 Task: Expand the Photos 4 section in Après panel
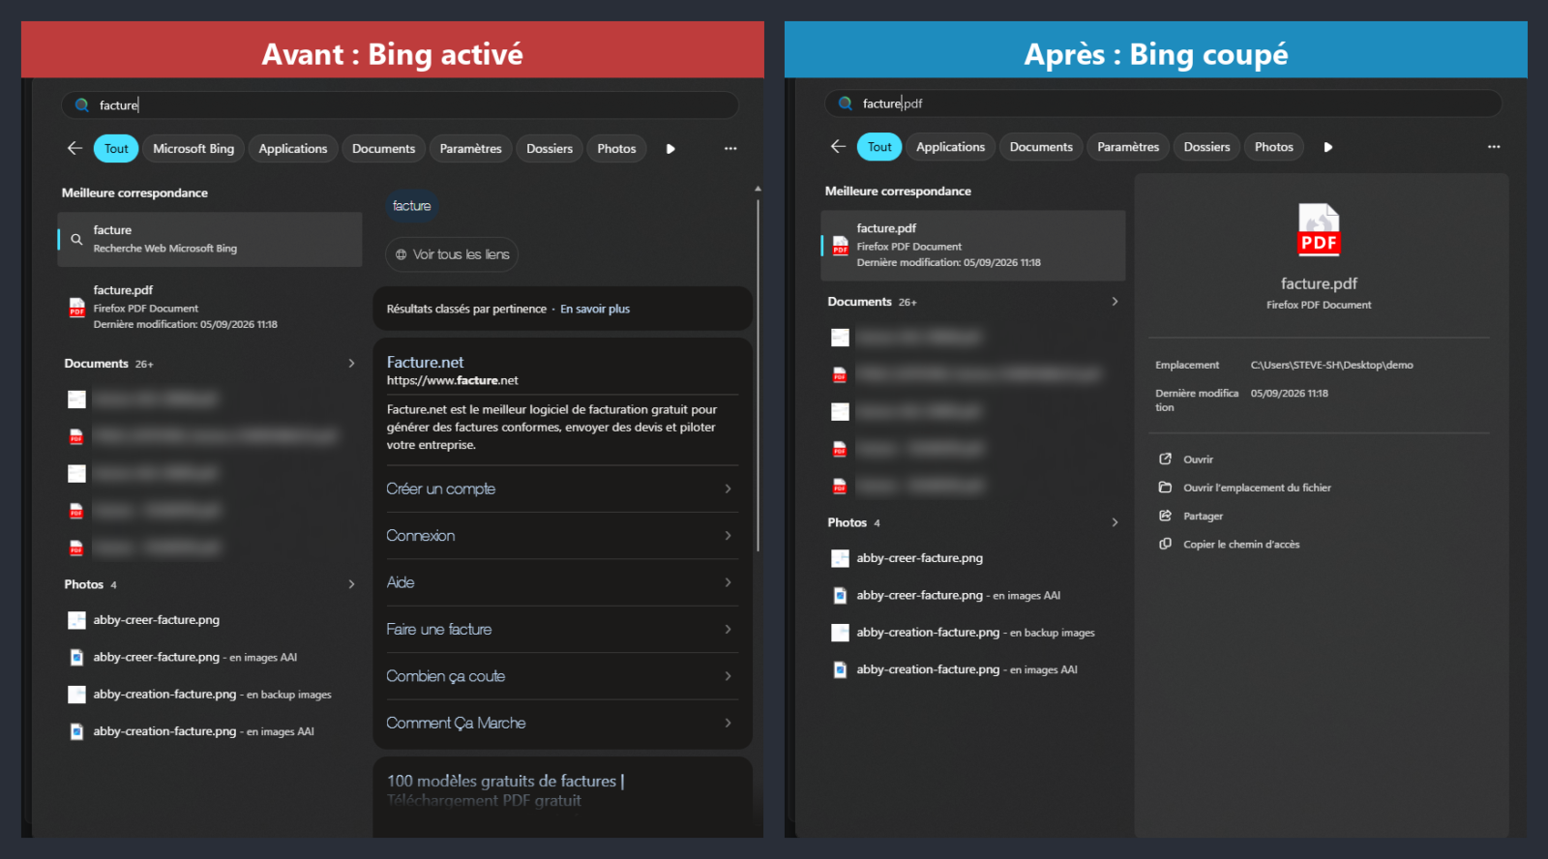[1115, 522]
